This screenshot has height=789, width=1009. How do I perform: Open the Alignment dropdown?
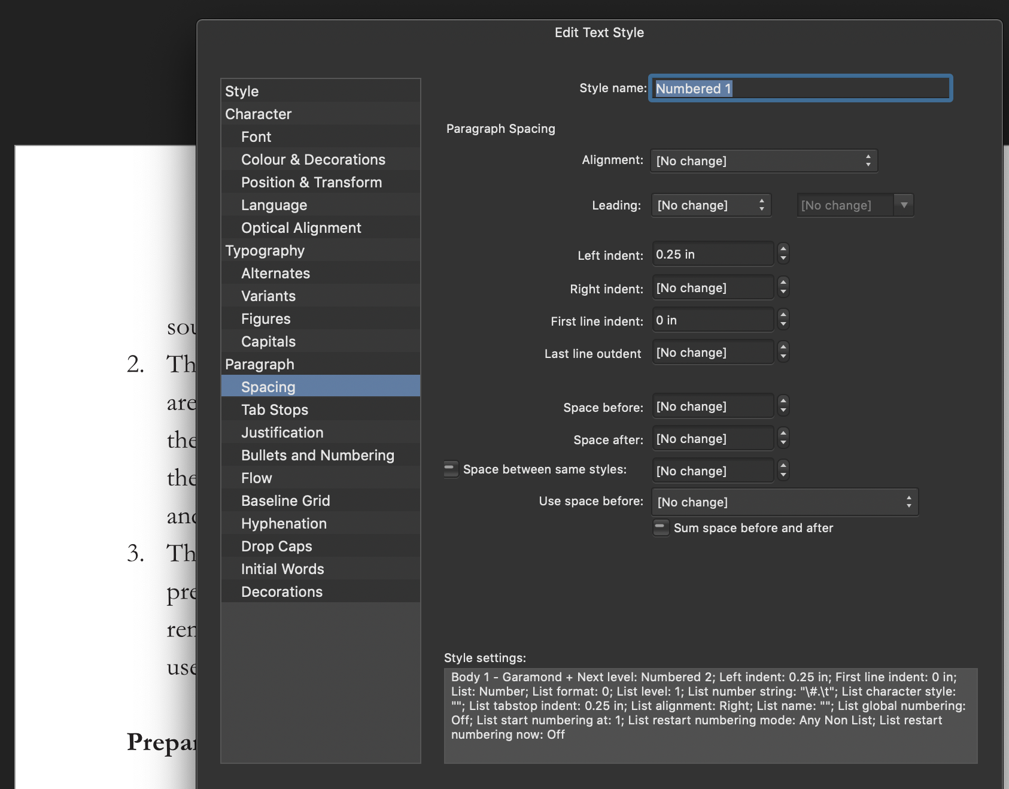pos(763,160)
